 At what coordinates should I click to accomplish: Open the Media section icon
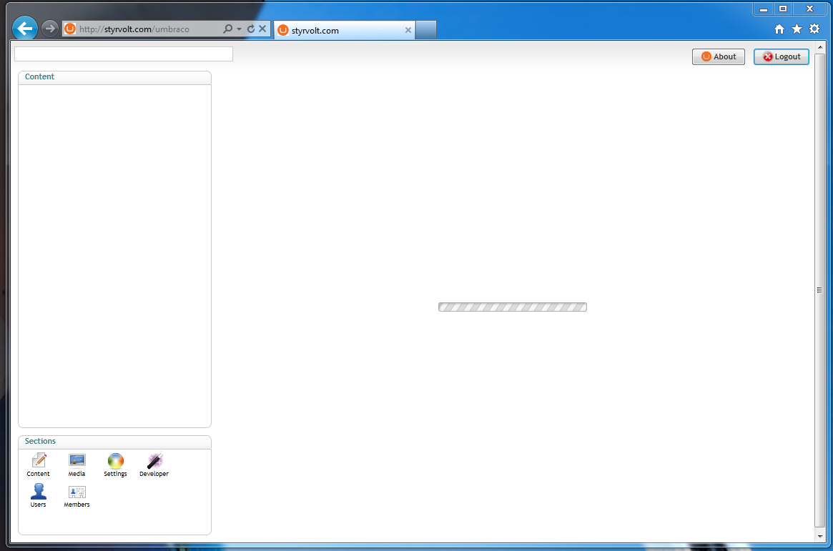[x=77, y=465]
